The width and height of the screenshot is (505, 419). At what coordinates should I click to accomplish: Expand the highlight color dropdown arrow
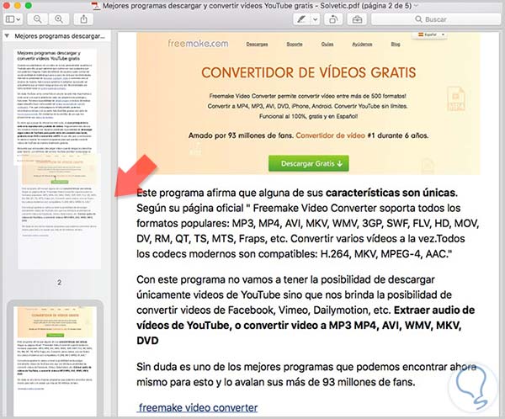316,19
